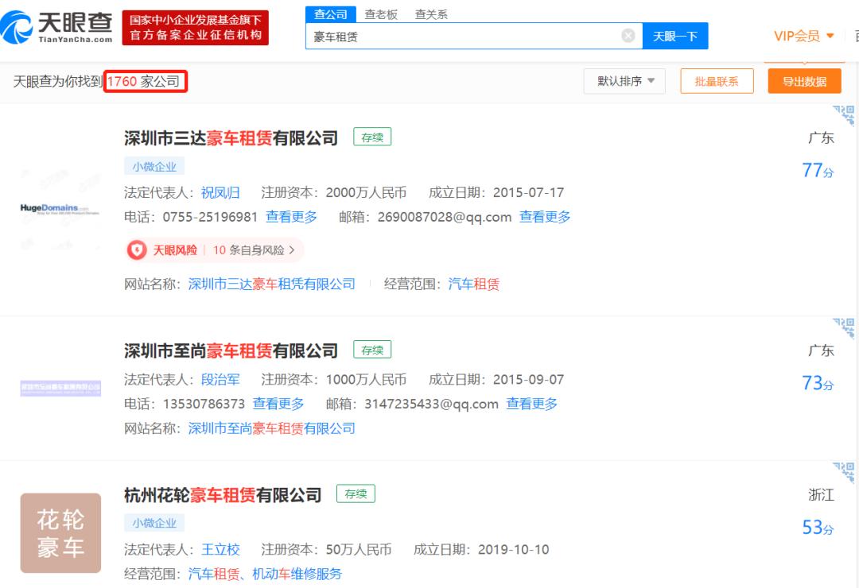Switch to the 查关系 search tab
This screenshot has height=588, width=859.
point(431,14)
